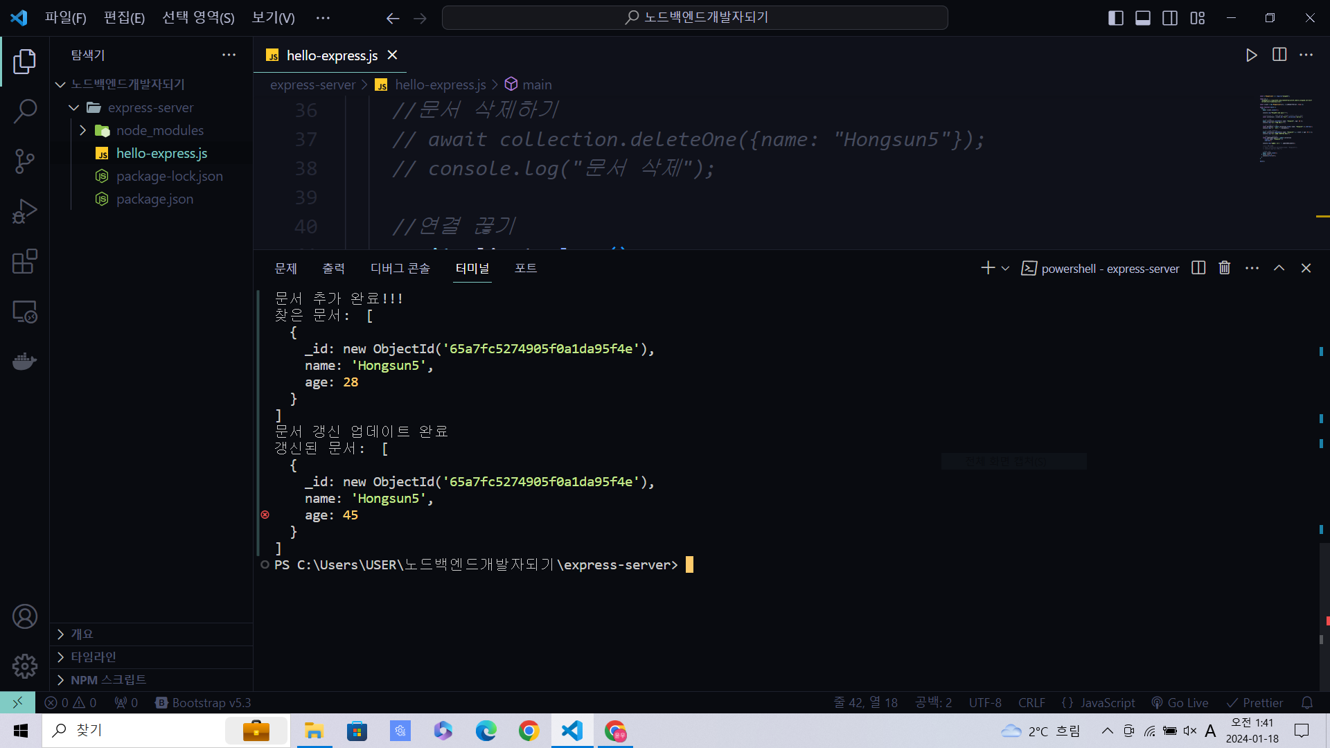The width and height of the screenshot is (1330, 748).
Task: Expand the 타임라인 section
Action: [94, 657]
